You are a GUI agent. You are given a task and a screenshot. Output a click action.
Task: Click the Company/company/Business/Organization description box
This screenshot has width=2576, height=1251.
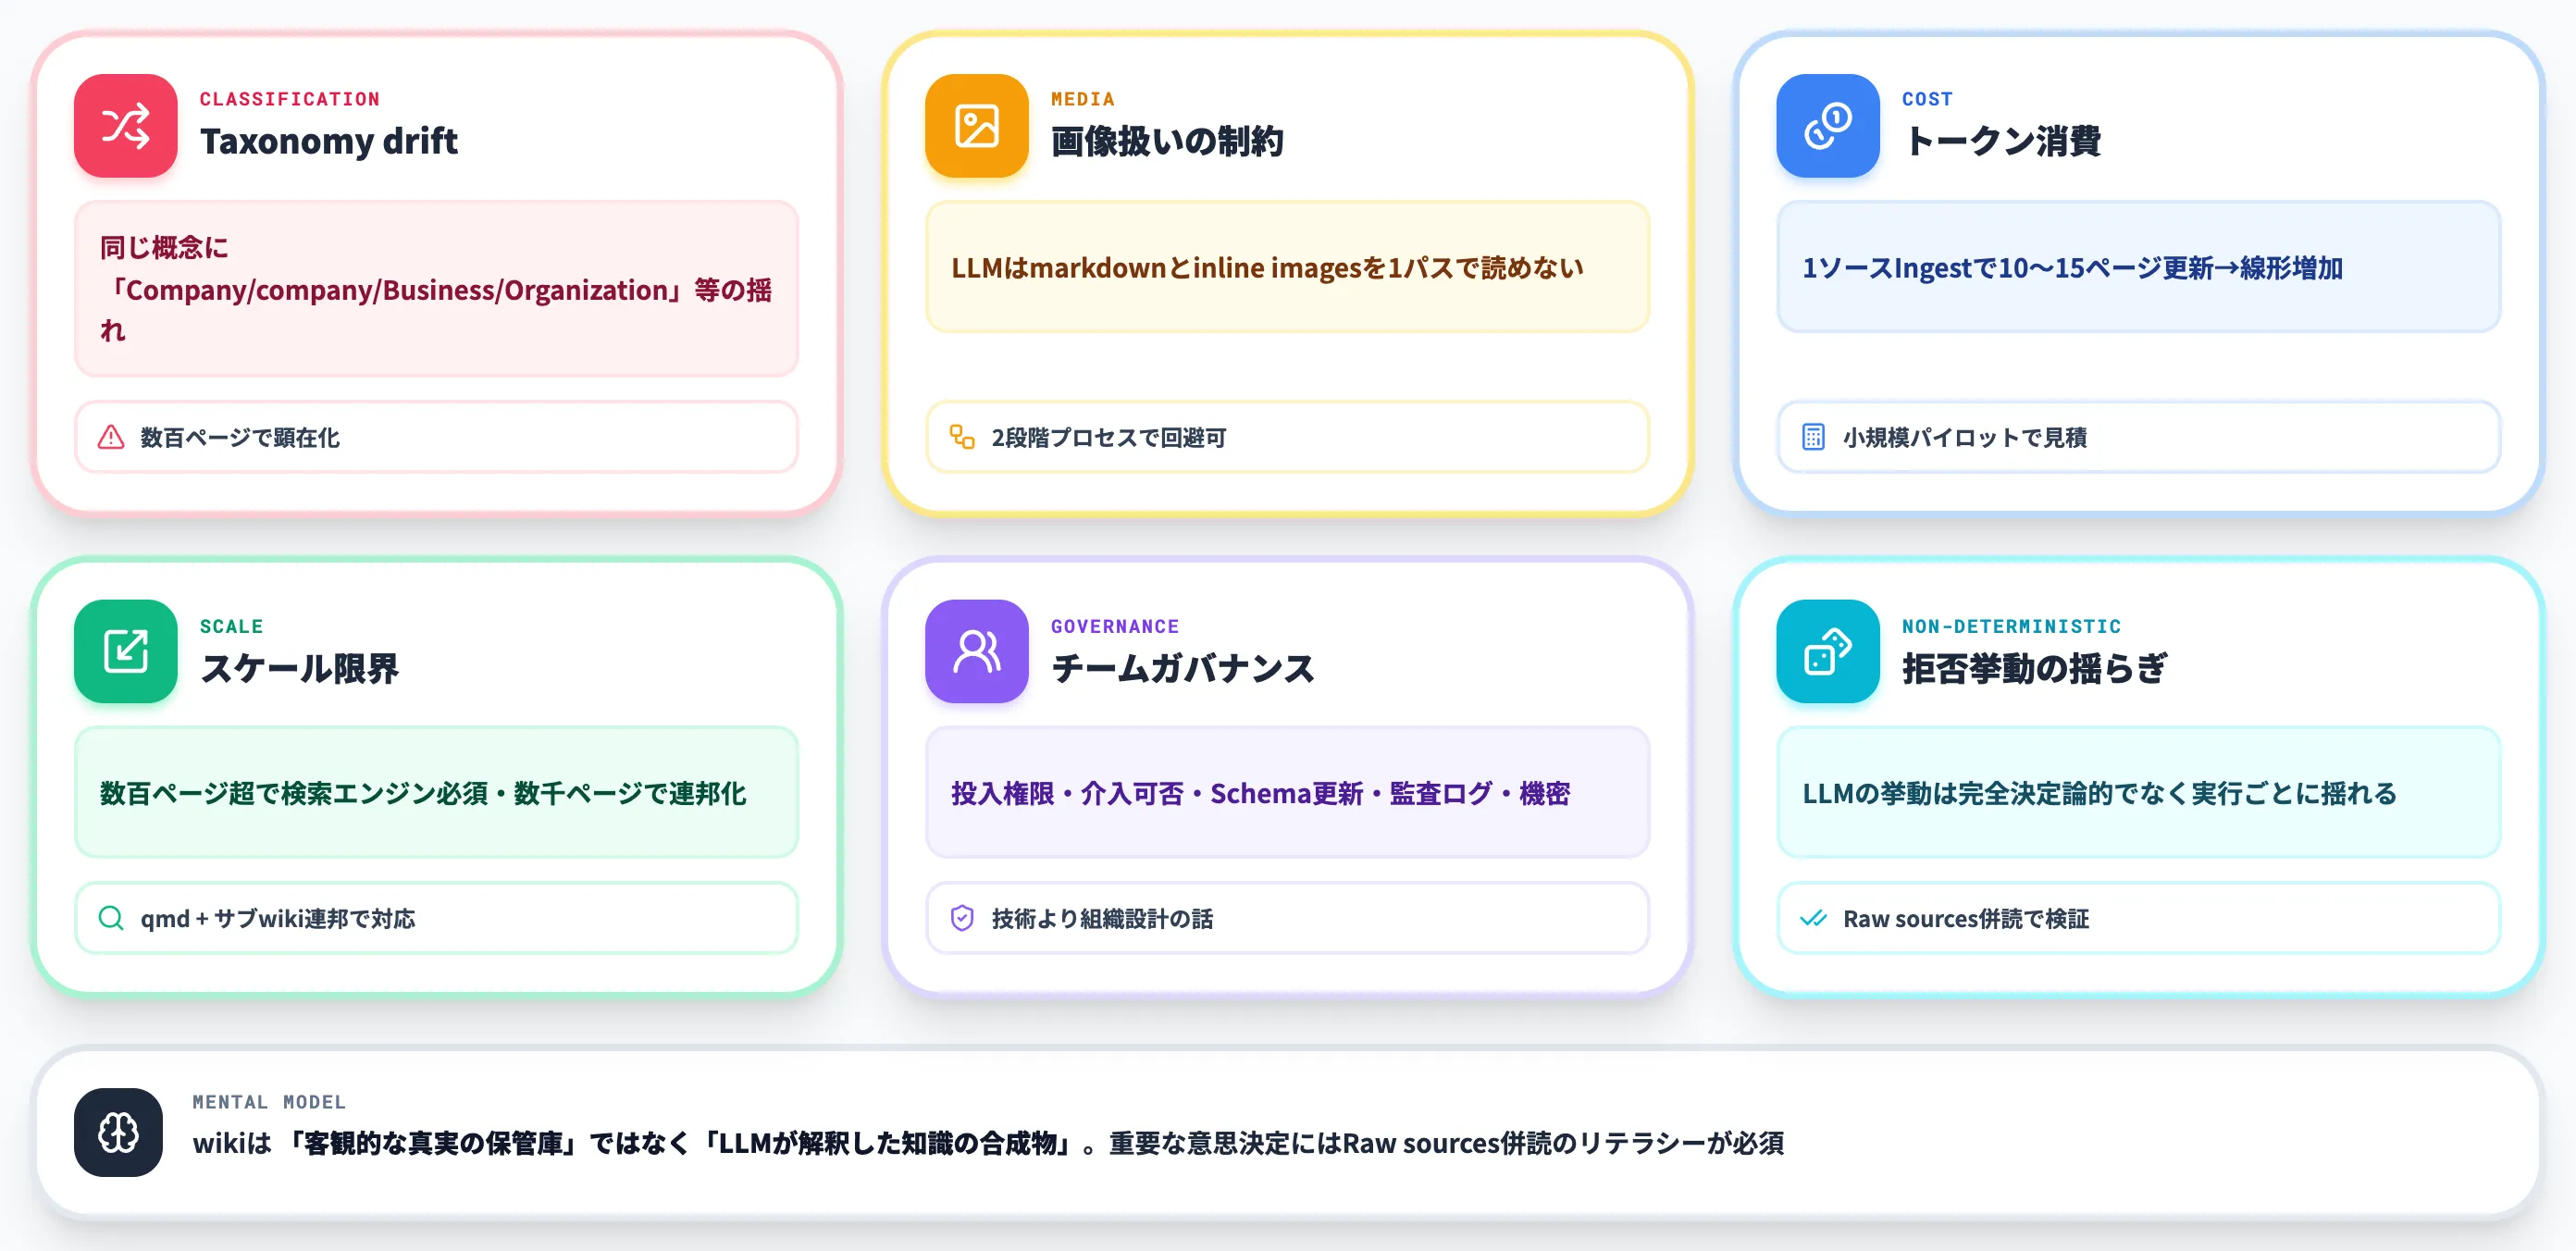[x=437, y=289]
